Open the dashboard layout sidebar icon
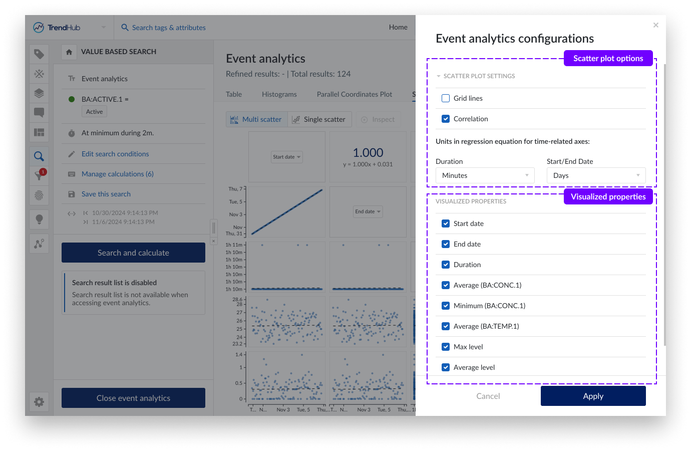Image resolution: width=691 pixels, height=451 pixels. pos(39,132)
